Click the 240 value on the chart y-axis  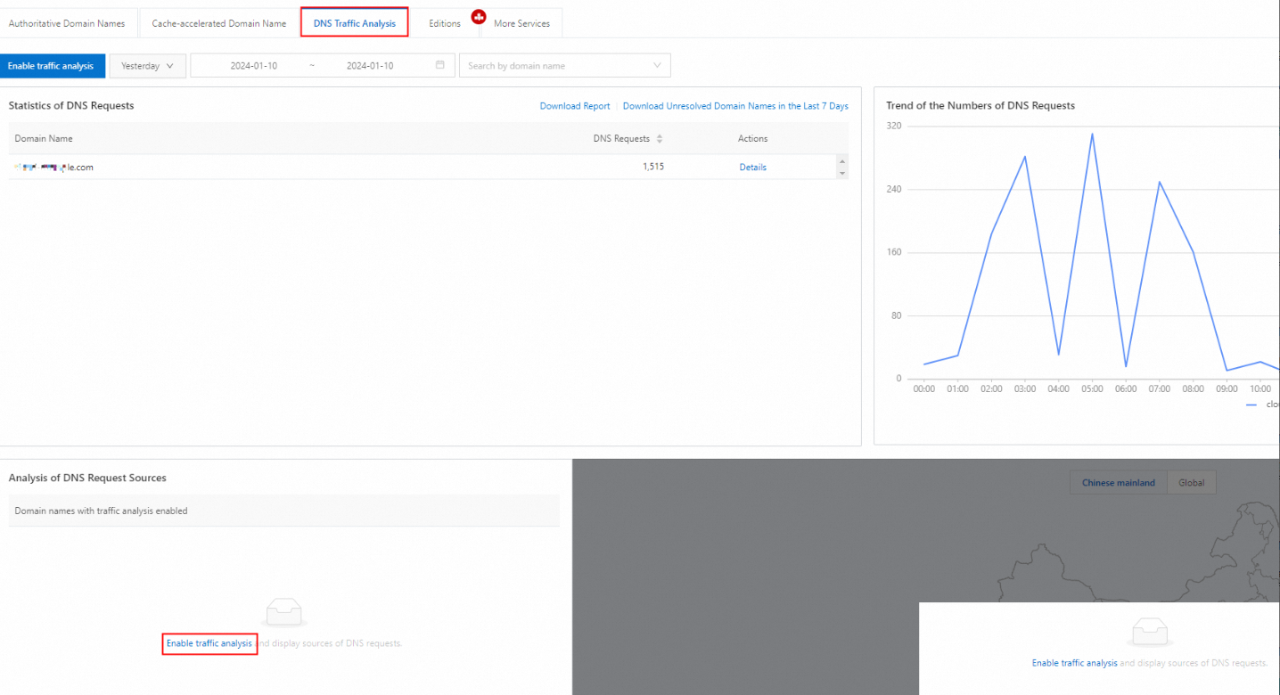click(894, 190)
